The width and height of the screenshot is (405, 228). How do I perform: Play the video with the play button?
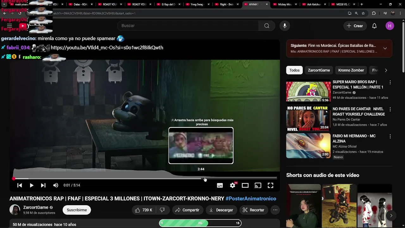(31, 185)
